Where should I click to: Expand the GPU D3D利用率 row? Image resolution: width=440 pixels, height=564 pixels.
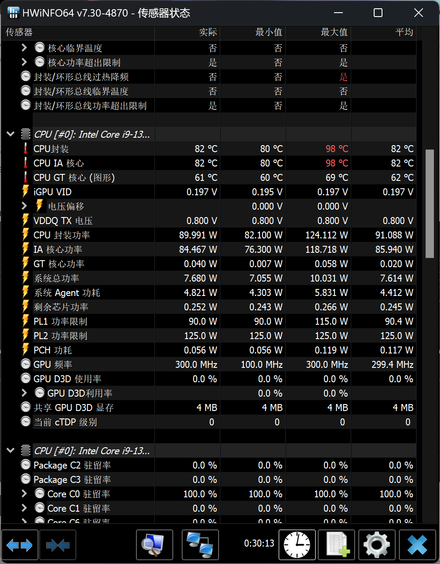24,393
